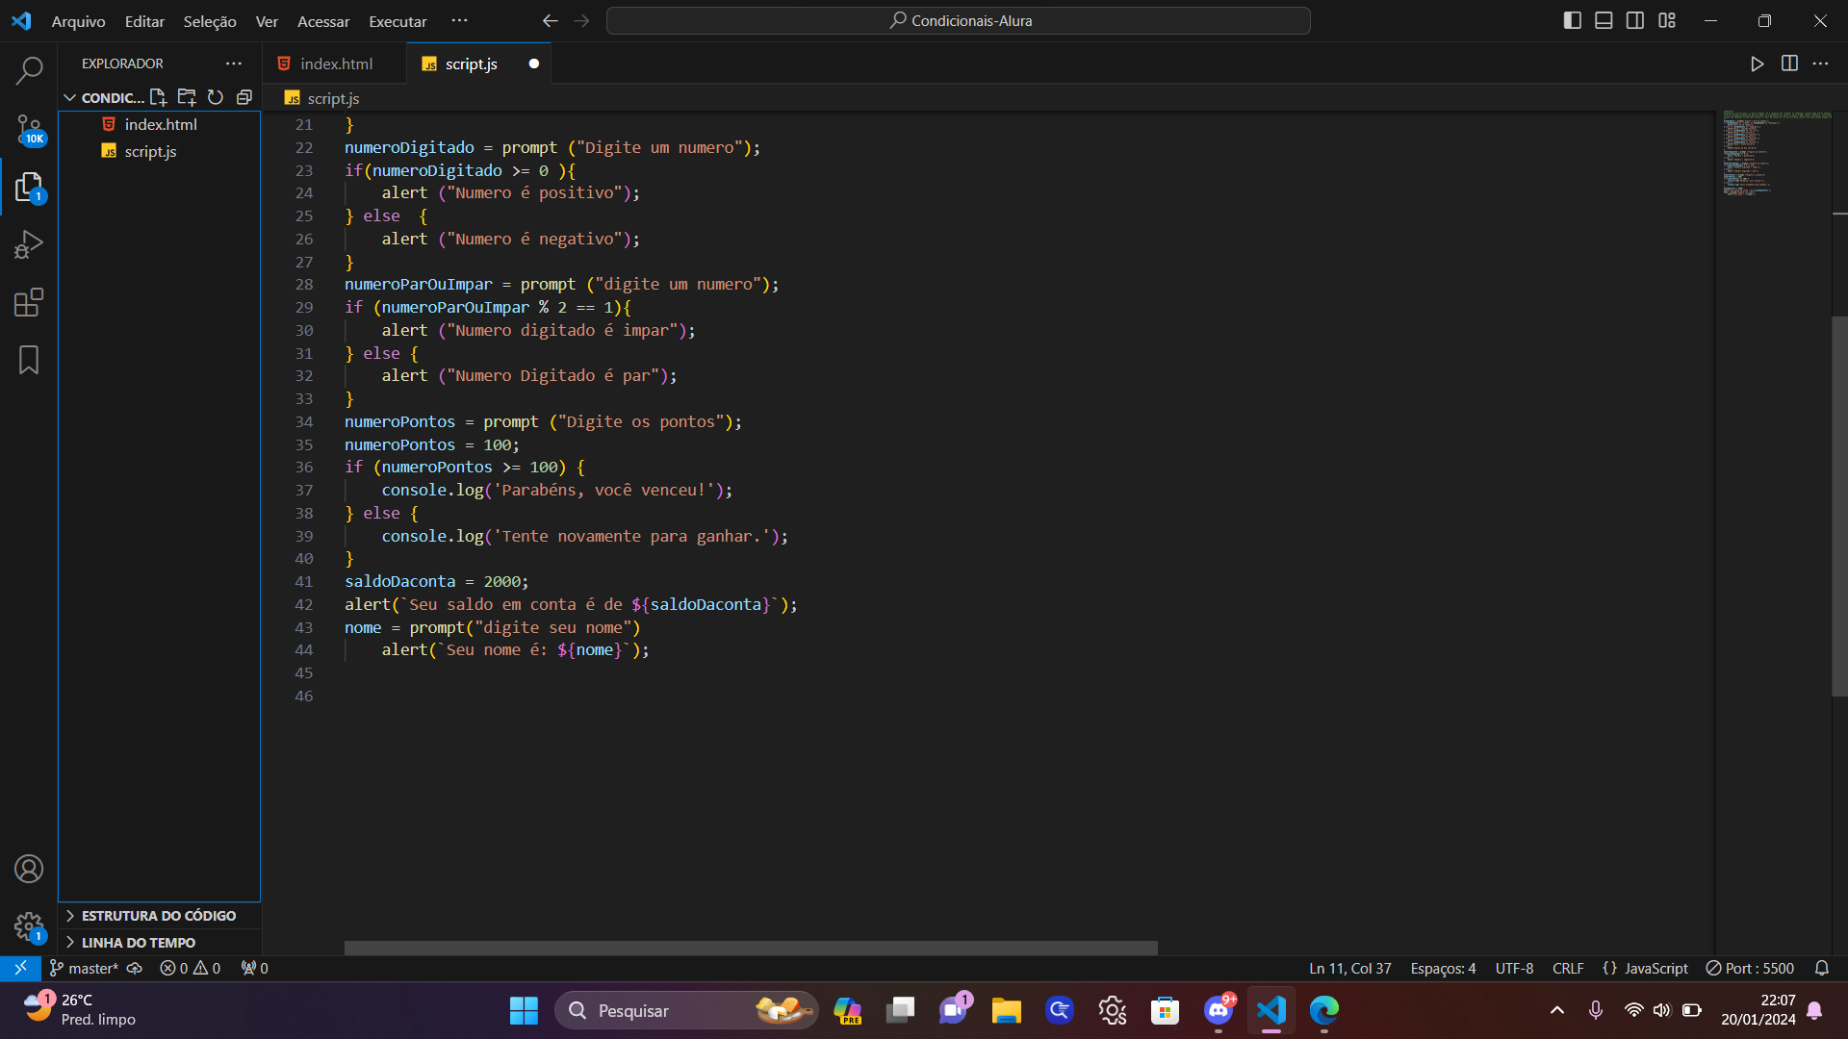Open Discord from taskbar
The height and width of the screenshot is (1039, 1848).
pyautogui.click(x=1219, y=1010)
